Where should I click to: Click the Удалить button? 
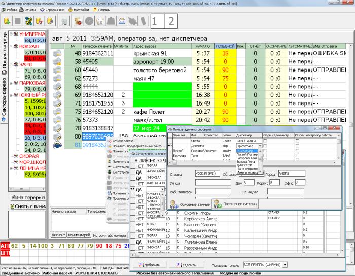pyautogui.click(x=187, y=265)
